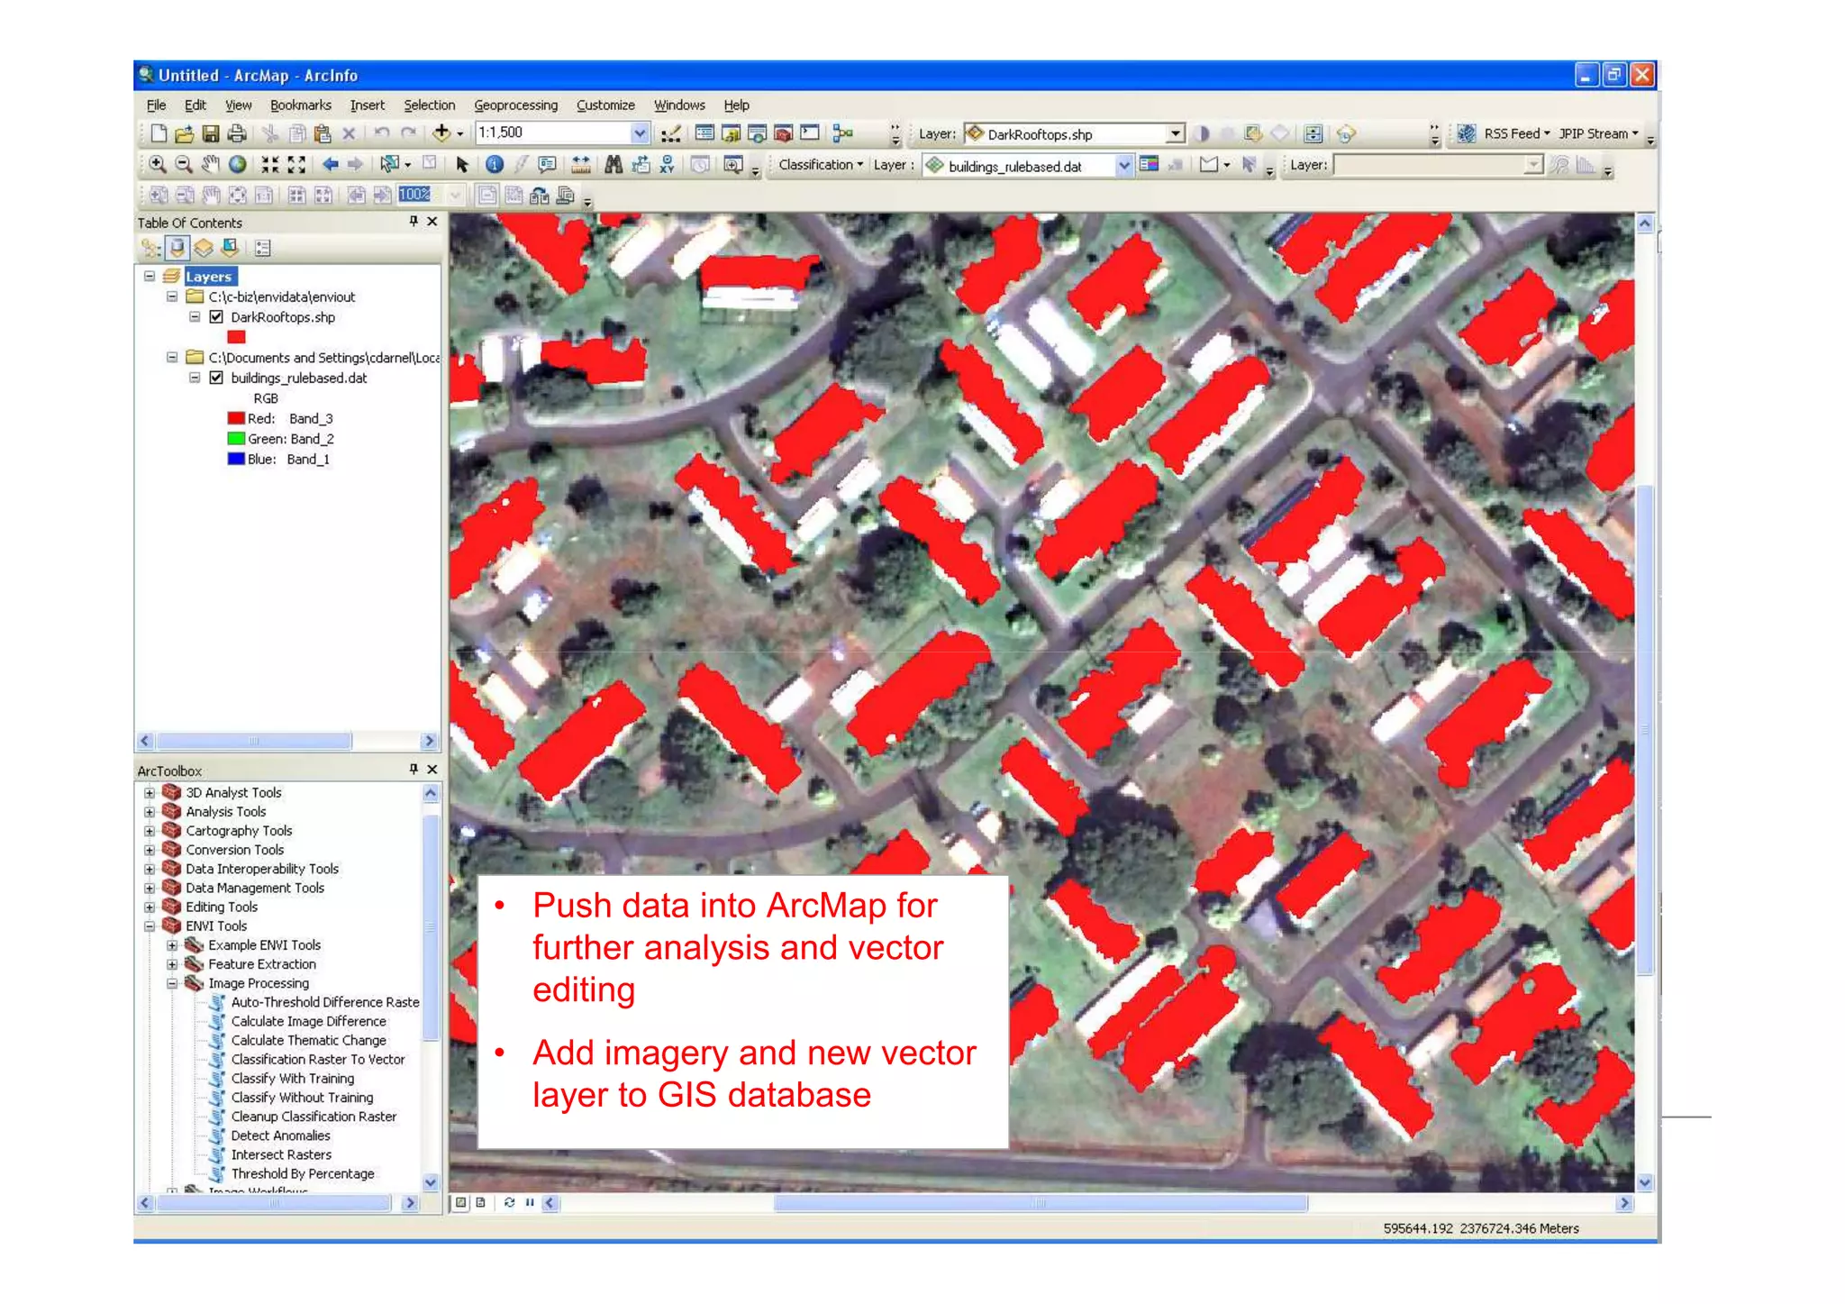Click the Refresh map view button
This screenshot has height=1304, width=1845.
pyautogui.click(x=509, y=1202)
